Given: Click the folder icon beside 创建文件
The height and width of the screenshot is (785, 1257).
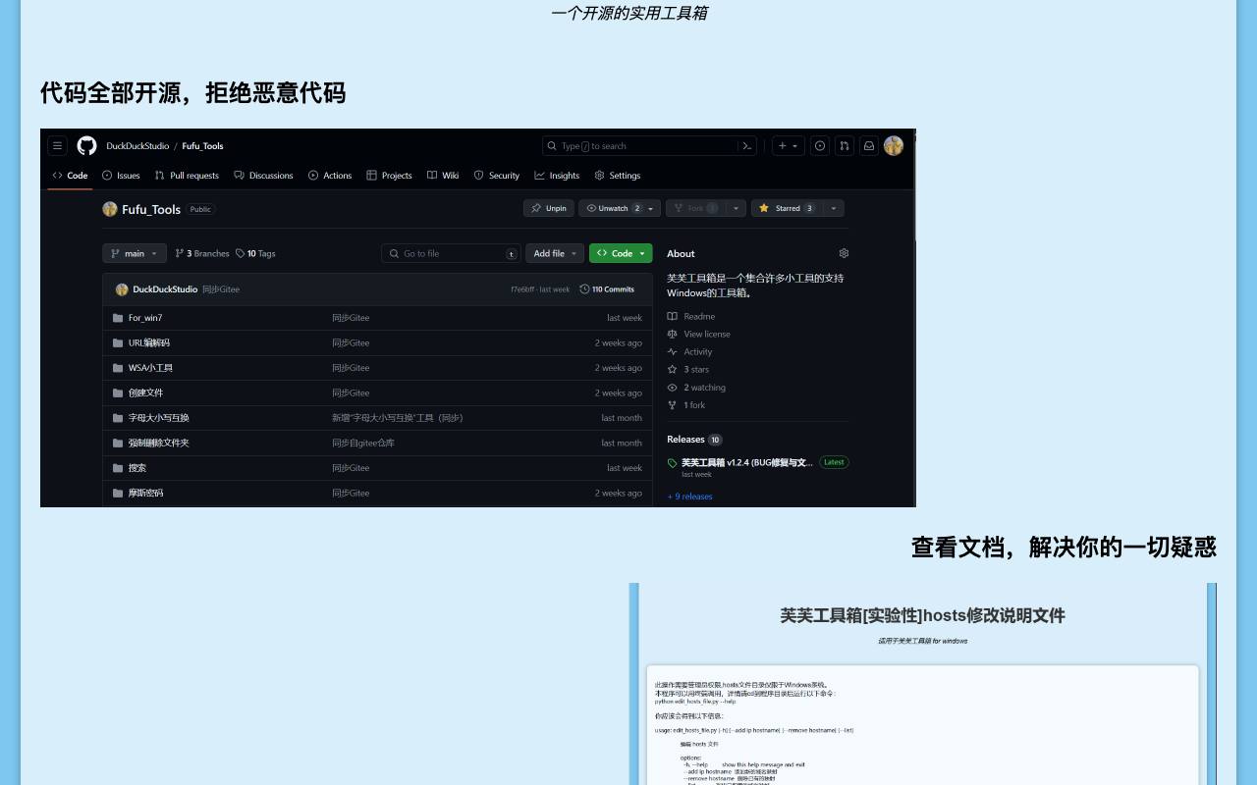Looking at the screenshot, I should coord(118,392).
